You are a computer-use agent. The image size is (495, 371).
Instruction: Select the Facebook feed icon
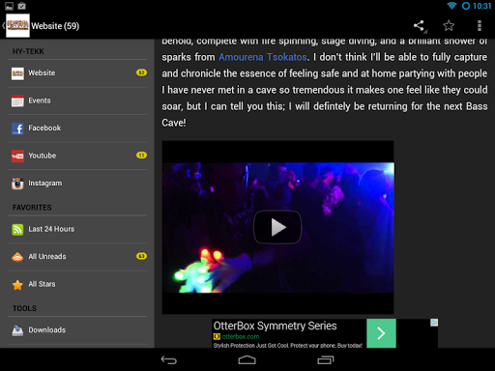point(17,128)
